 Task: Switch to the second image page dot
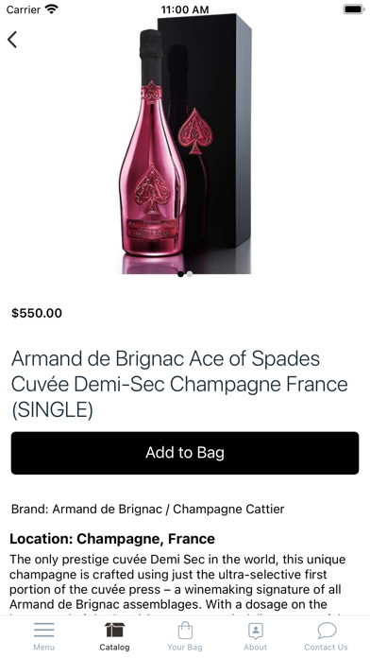(x=190, y=274)
